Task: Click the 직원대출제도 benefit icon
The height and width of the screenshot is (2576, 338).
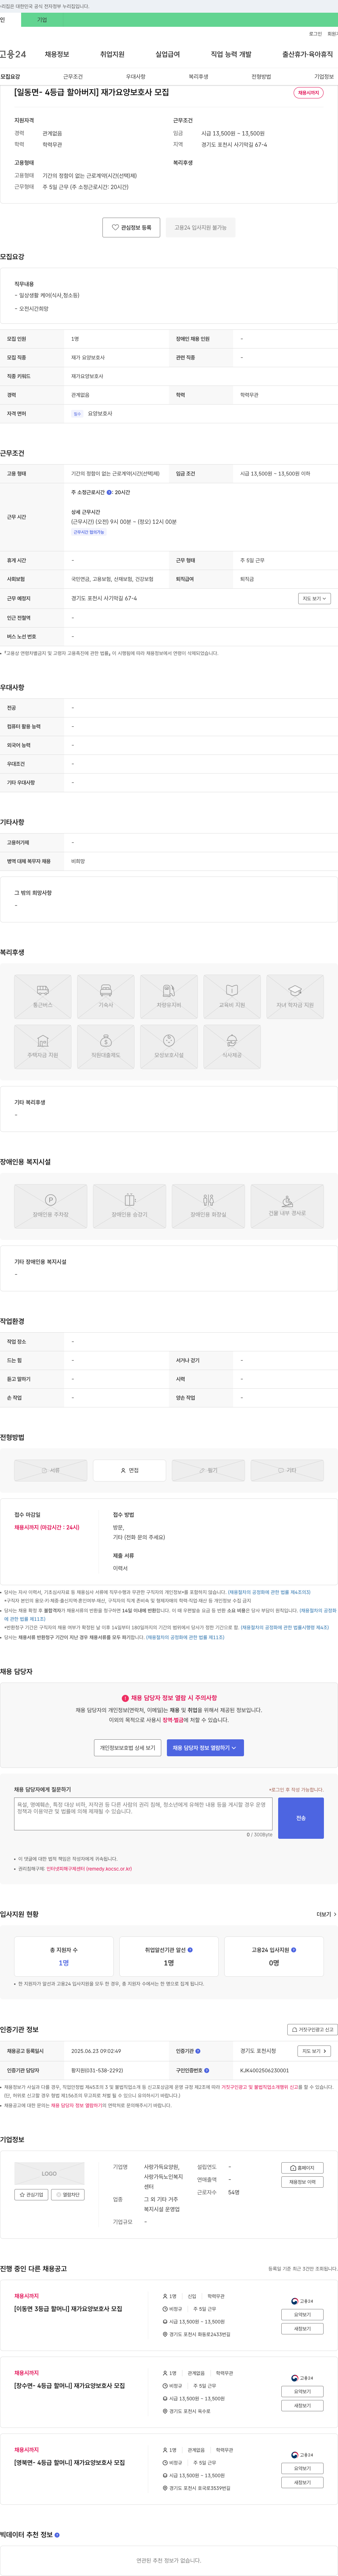Action: [106, 1047]
